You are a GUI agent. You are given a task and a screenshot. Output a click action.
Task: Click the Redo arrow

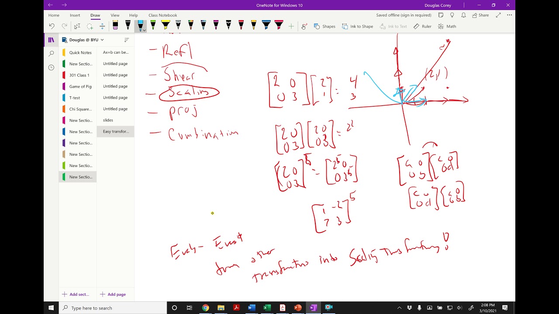64,26
